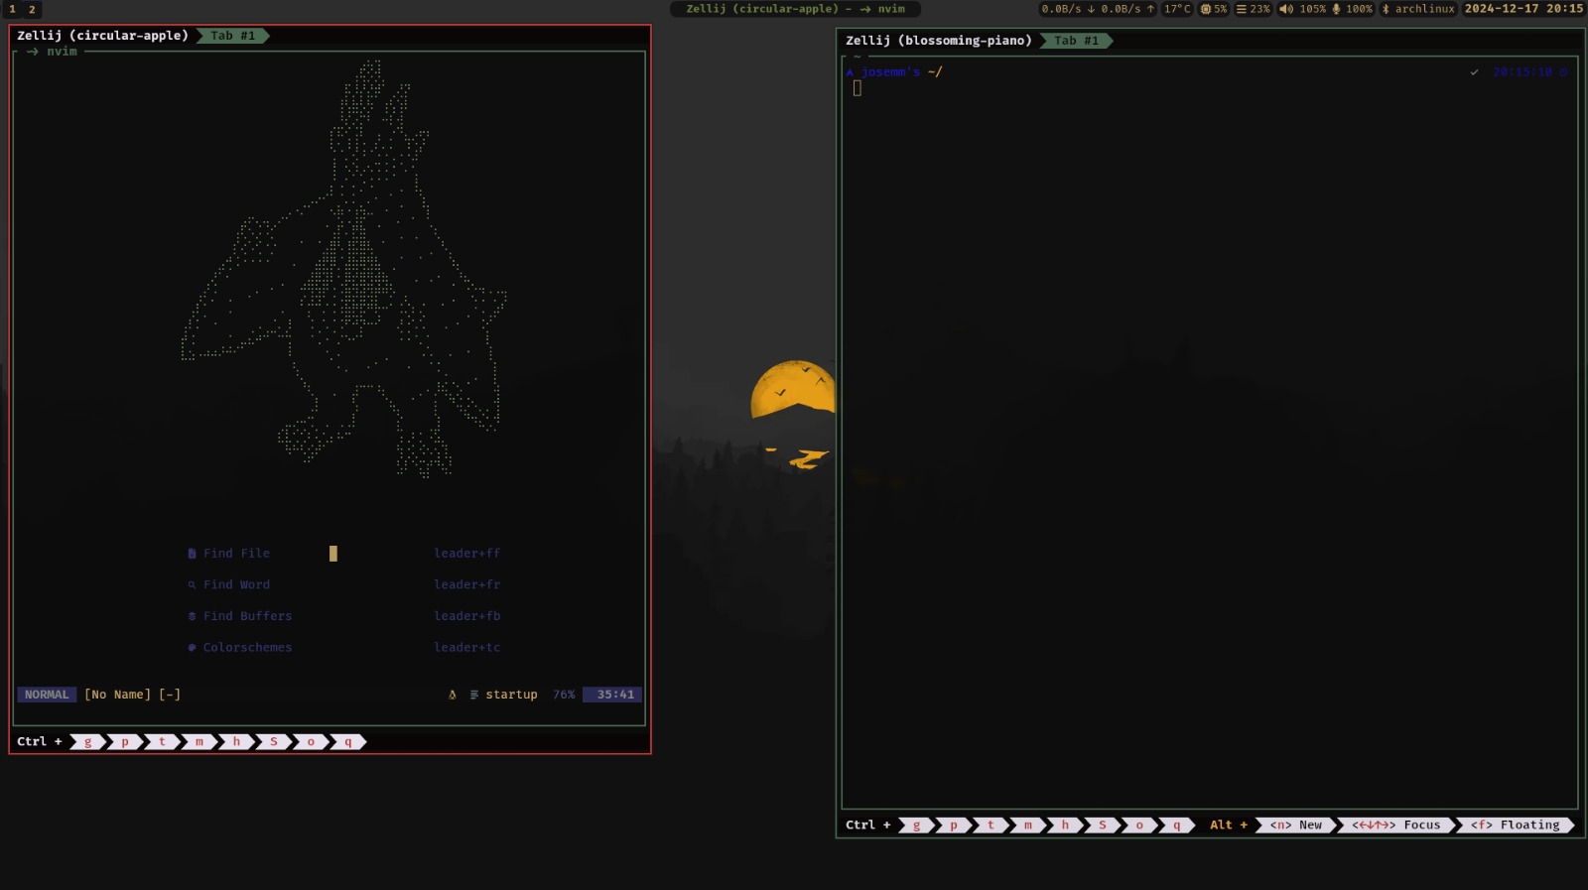The height and width of the screenshot is (890, 1588).
Task: Click the 'g' lock-mode key in circular-apple bar
Action: point(88,742)
